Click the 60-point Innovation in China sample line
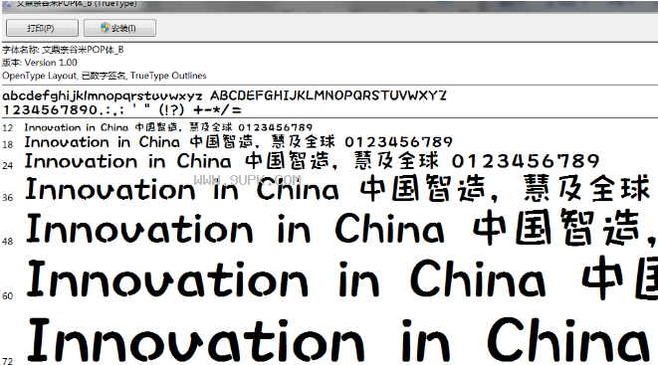 (342, 278)
